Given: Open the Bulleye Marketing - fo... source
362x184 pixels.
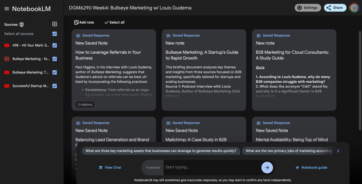Looking at the screenshot, I should point(31,59).
